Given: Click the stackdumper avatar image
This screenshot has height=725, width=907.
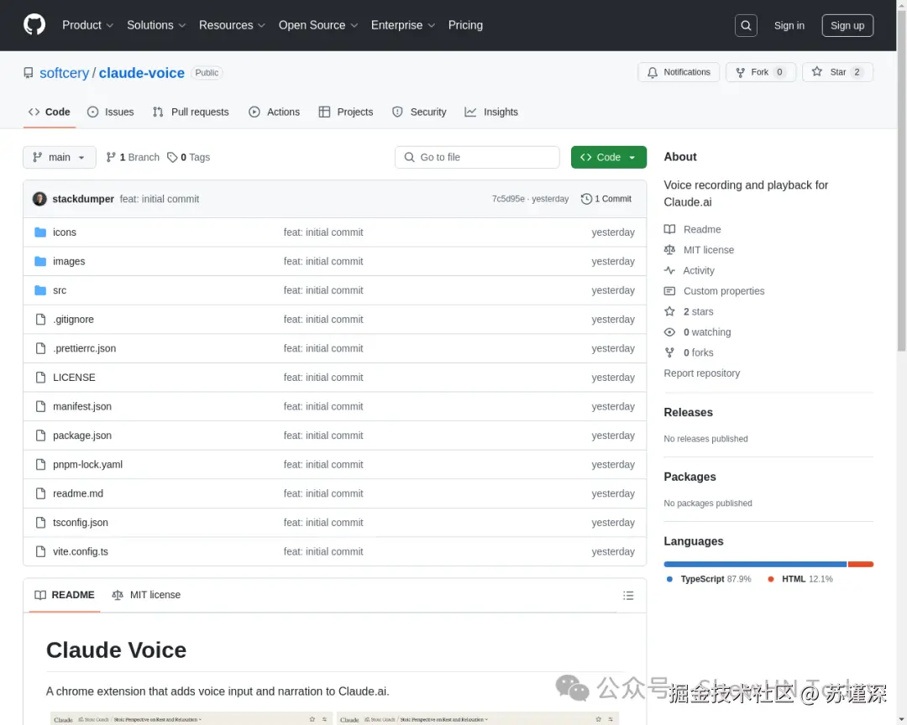Looking at the screenshot, I should tap(39, 199).
